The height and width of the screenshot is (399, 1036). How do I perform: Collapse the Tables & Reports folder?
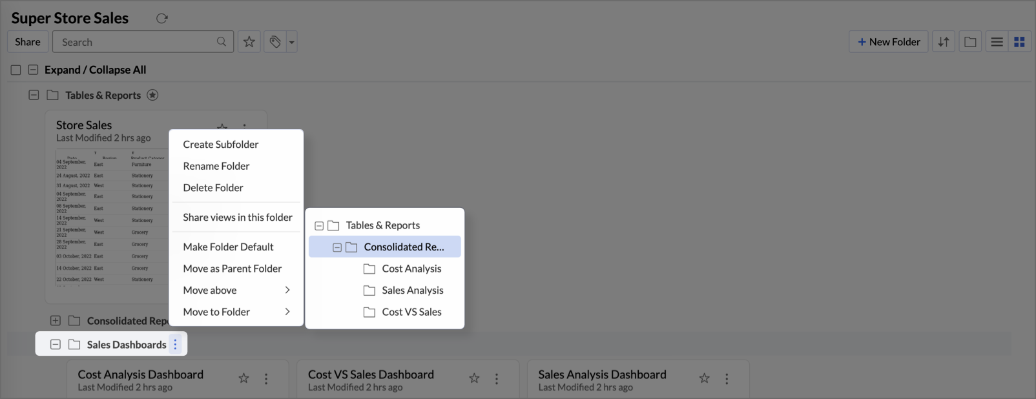34,95
